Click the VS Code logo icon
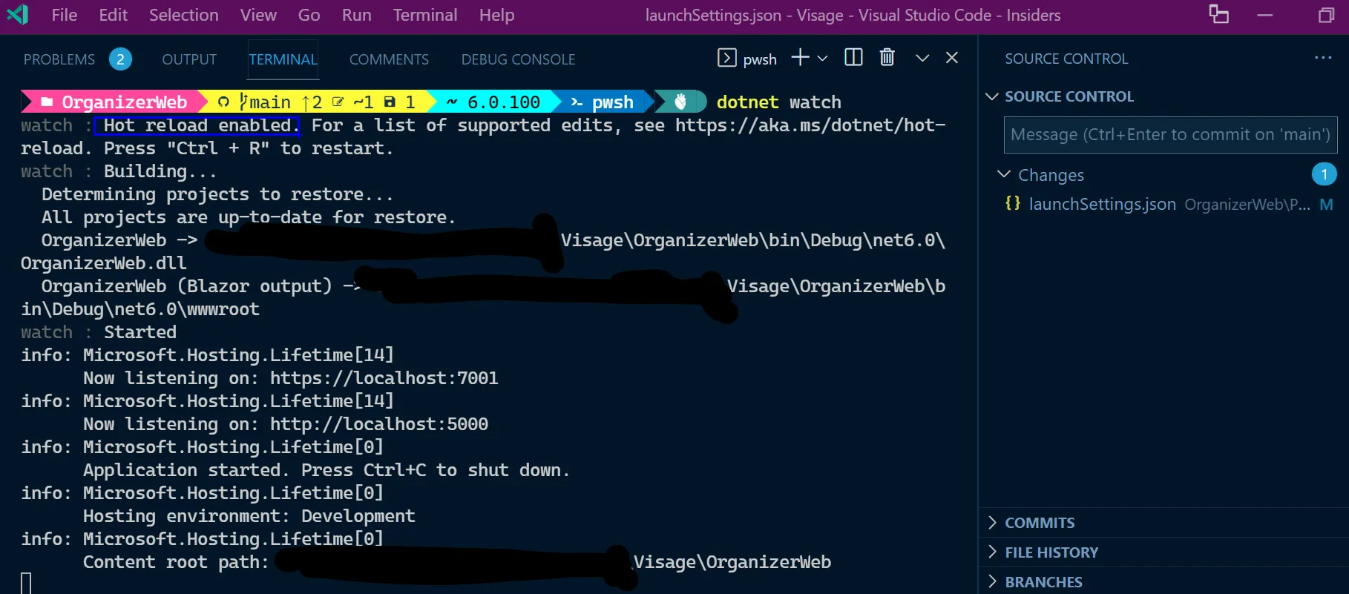Viewport: 1349px width, 594px height. [x=17, y=15]
